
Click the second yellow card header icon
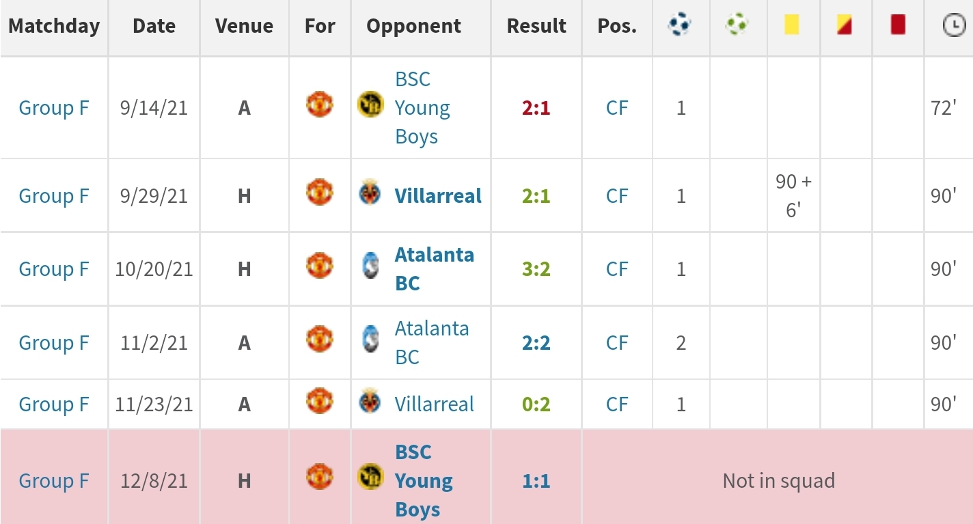845,26
